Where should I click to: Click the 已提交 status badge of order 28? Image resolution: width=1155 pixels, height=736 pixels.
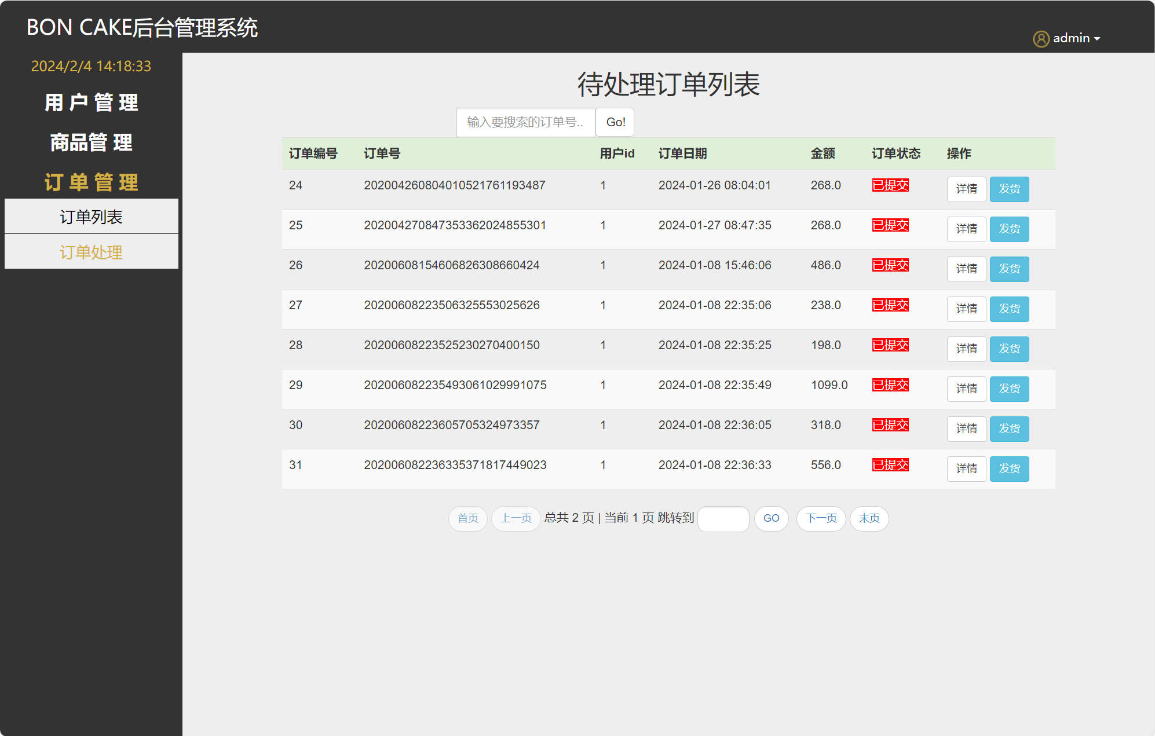point(890,345)
